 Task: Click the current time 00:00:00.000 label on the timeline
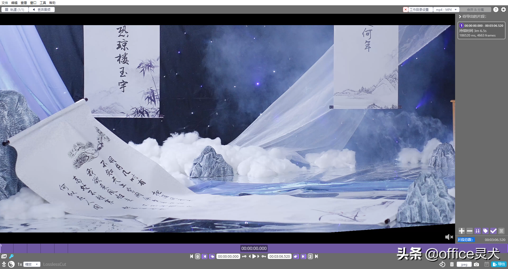(254, 248)
